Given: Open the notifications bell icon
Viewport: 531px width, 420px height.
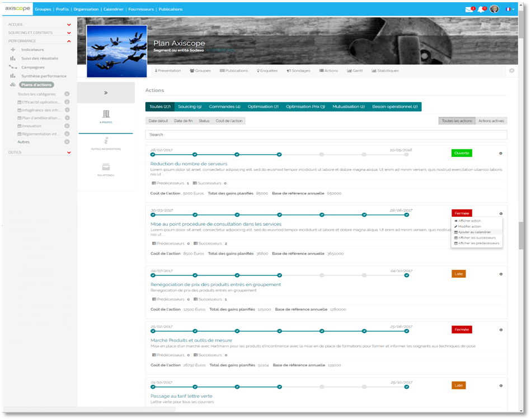Looking at the screenshot, I should point(481,9).
